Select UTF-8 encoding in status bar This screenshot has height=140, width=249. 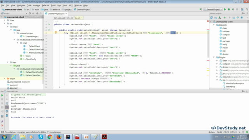[233, 132]
